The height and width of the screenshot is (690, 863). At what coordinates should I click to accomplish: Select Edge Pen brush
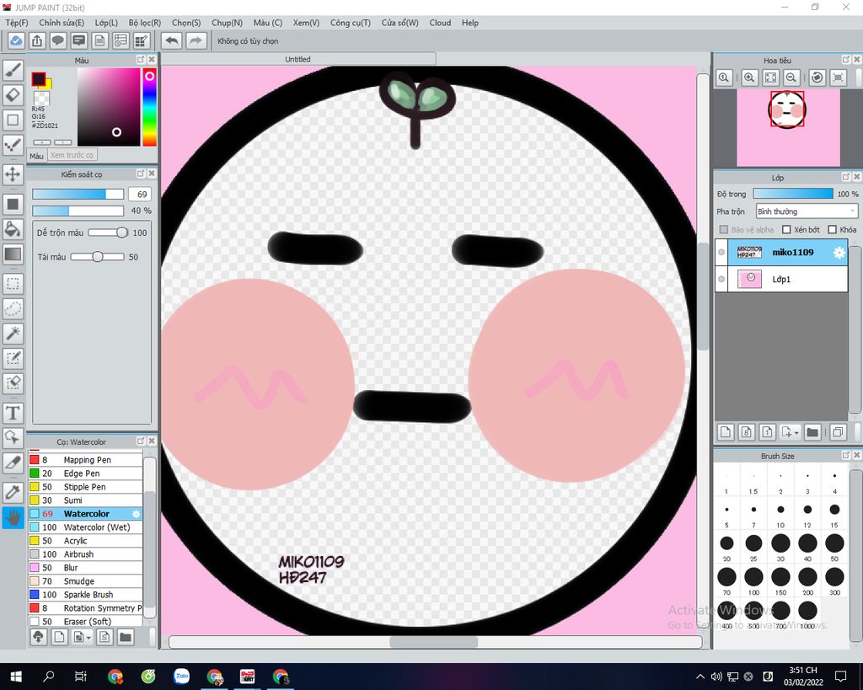tap(85, 473)
